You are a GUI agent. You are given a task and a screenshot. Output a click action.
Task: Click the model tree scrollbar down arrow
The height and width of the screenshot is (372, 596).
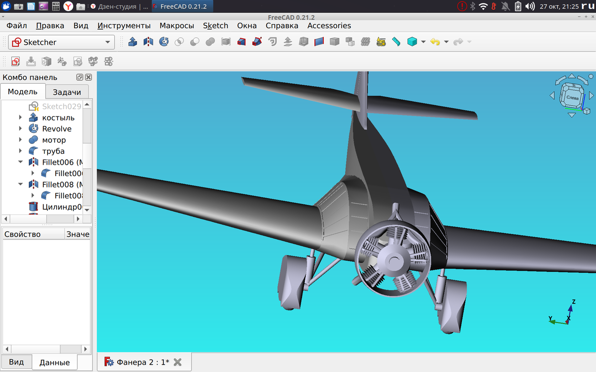86,210
